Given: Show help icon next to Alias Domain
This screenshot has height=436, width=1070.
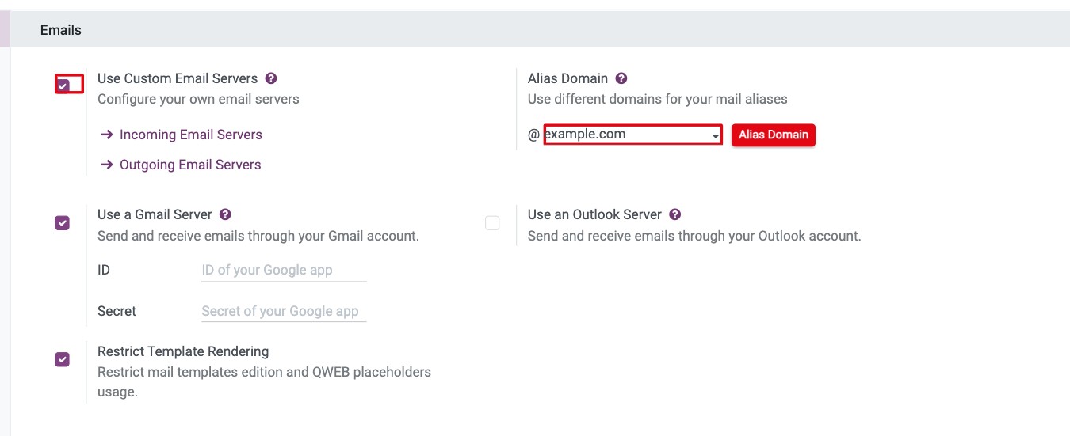Looking at the screenshot, I should point(621,78).
